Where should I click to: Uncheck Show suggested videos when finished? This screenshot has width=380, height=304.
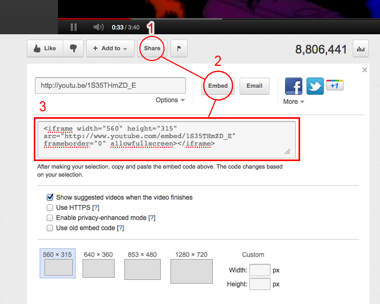(50, 197)
